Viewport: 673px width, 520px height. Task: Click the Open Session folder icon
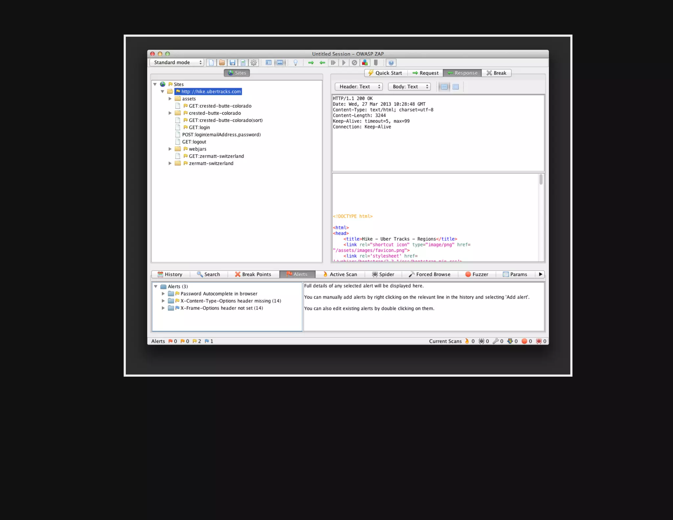222,62
